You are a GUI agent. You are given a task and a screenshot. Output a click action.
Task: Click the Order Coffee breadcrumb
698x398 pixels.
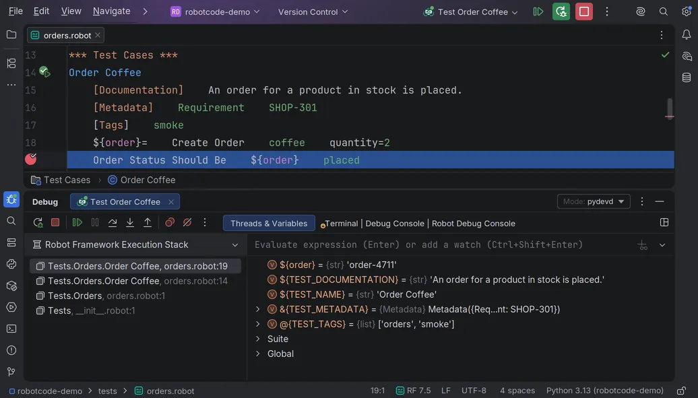[142, 180]
